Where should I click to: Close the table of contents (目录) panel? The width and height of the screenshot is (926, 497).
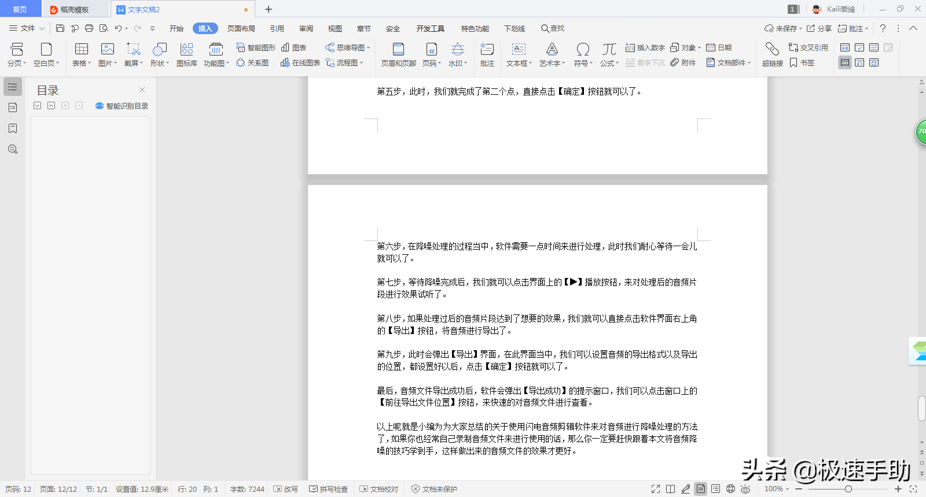142,90
